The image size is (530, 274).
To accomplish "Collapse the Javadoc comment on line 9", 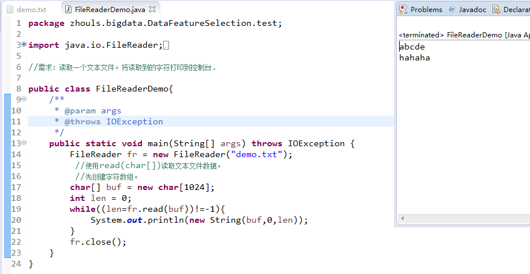I will pos(24,99).
